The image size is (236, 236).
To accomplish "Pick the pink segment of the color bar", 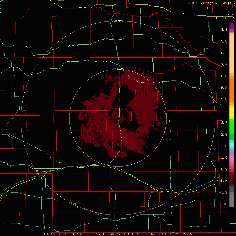I will [x=232, y=159].
